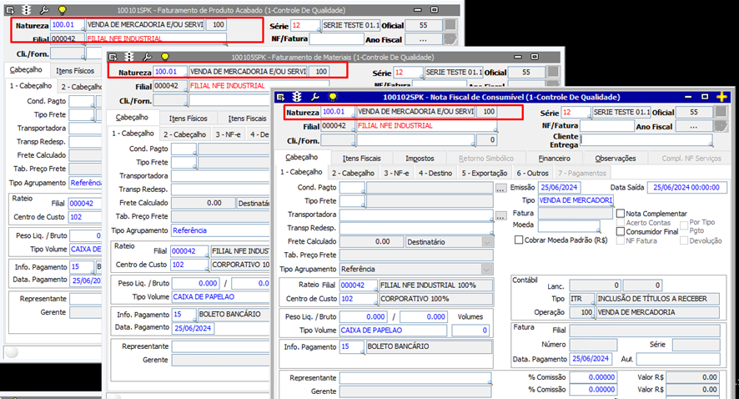739x399 pixels.
Task: Click the ellipsis lookup button beside Transportadora
Action: (x=500, y=215)
